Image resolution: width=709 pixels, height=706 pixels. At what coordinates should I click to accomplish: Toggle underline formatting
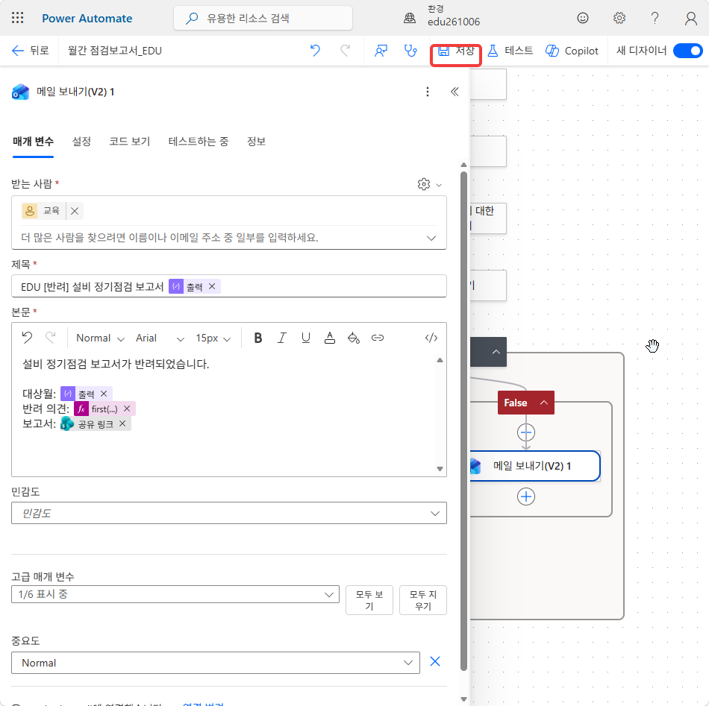[306, 338]
